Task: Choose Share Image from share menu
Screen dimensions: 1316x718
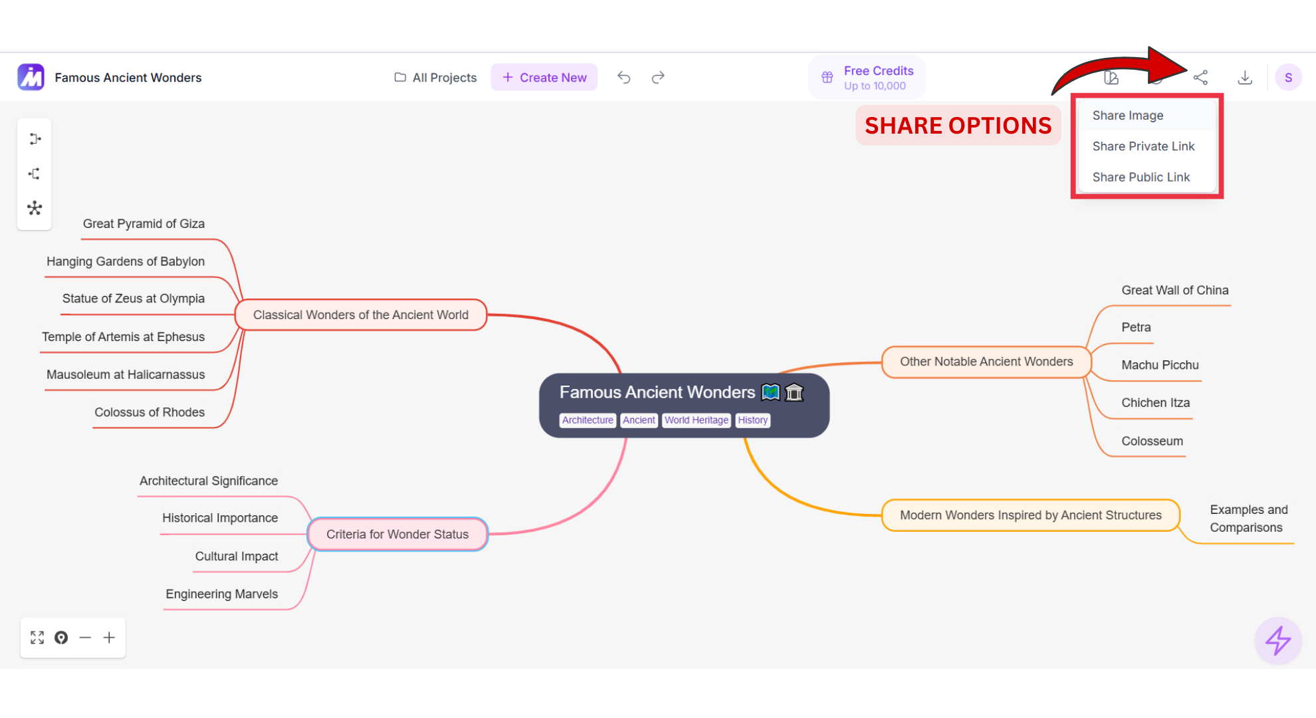Action: (x=1128, y=116)
